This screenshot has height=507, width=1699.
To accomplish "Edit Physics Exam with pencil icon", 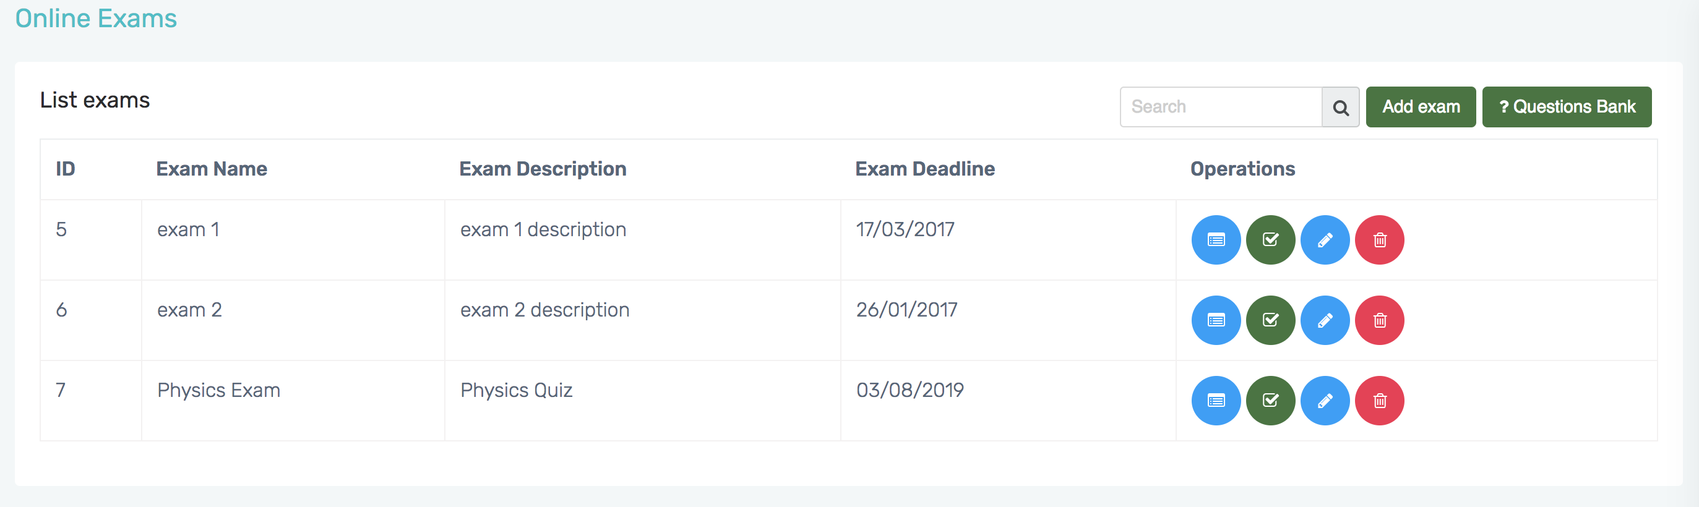I will (x=1325, y=401).
